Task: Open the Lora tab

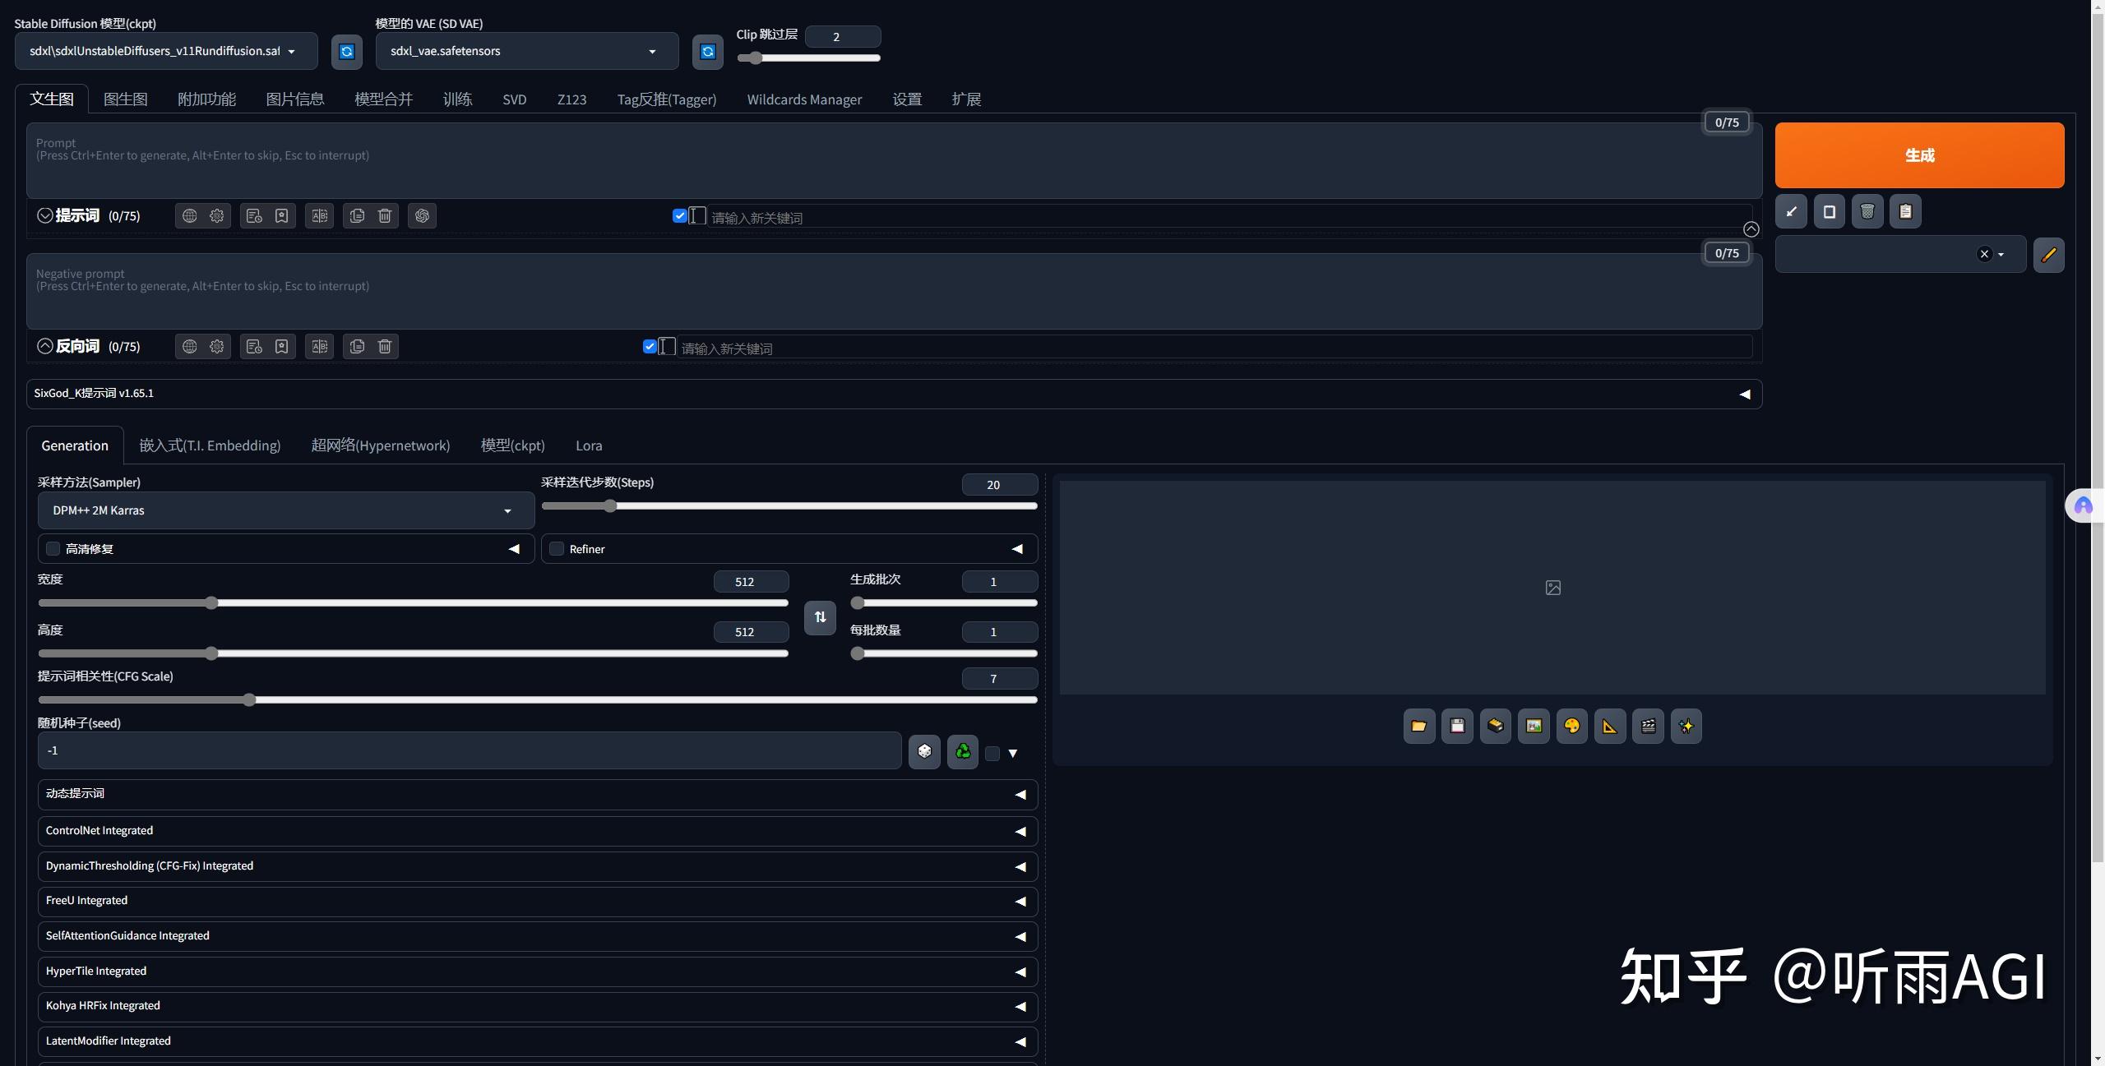Action: [x=589, y=445]
